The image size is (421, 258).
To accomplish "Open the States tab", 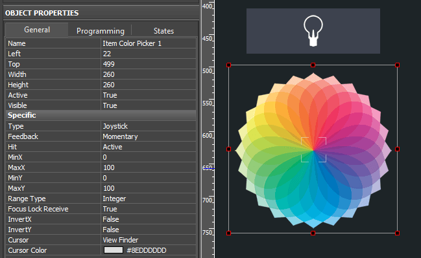I will click(163, 31).
